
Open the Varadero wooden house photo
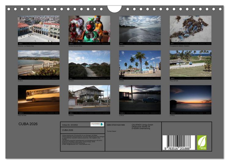(89, 98)
